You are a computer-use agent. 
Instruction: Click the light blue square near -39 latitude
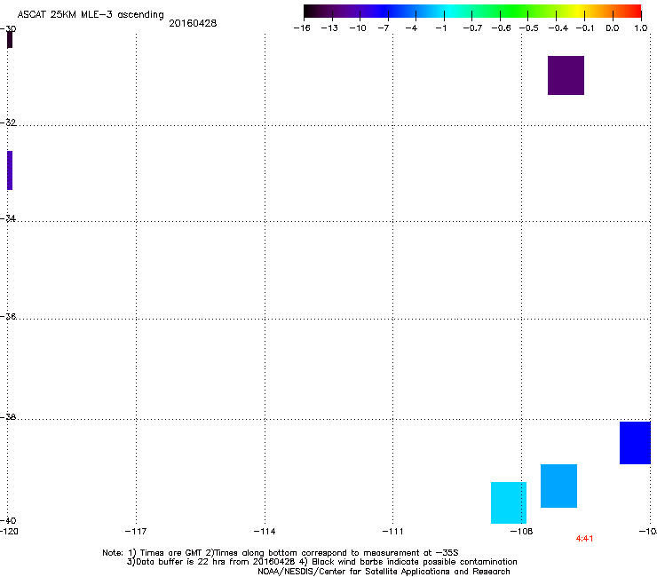pos(558,486)
